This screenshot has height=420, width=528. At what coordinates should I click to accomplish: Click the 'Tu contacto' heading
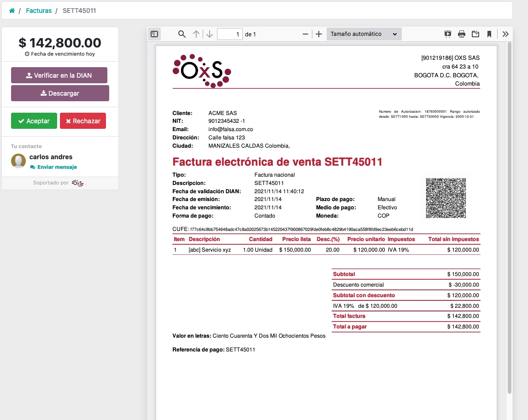pyautogui.click(x=26, y=146)
